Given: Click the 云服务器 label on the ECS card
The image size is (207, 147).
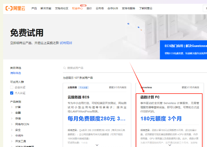Looking at the screenshot, I should coord(72,88).
